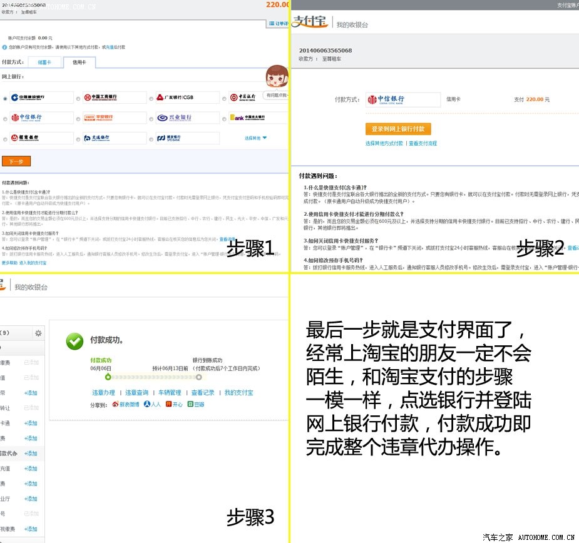Open the 选择其他方式付款 link
Screen dimensions: 579x543
(384, 143)
